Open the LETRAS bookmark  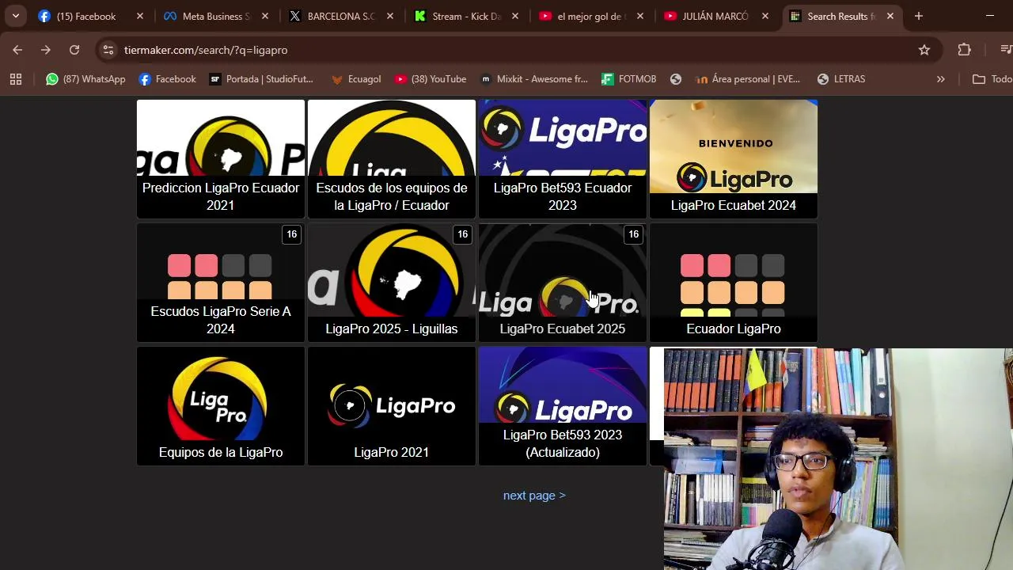pyautogui.click(x=841, y=79)
